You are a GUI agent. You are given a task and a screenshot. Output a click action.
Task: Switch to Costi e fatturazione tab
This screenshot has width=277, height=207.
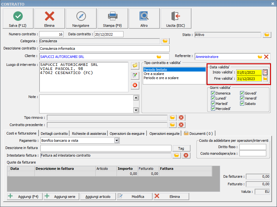(x=21, y=133)
